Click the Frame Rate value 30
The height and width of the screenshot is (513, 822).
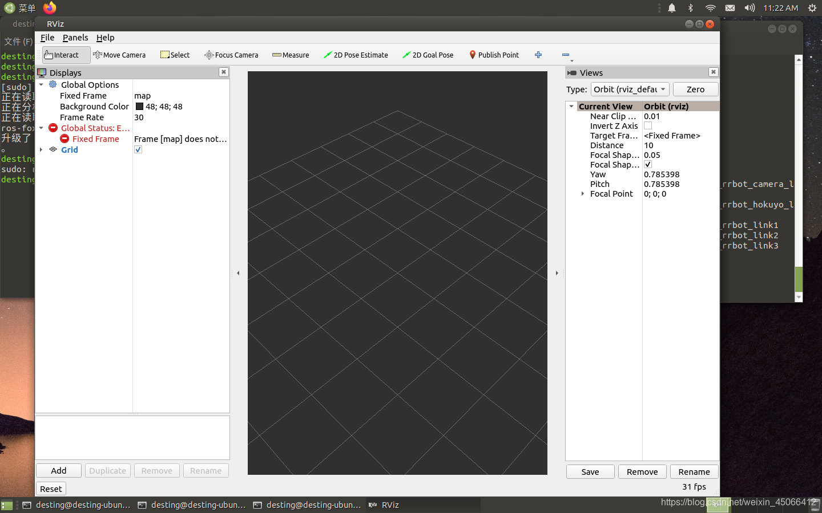coord(139,117)
